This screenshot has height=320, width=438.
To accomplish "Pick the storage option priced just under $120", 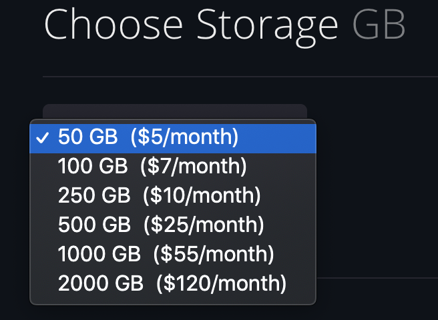I will coord(166,255).
